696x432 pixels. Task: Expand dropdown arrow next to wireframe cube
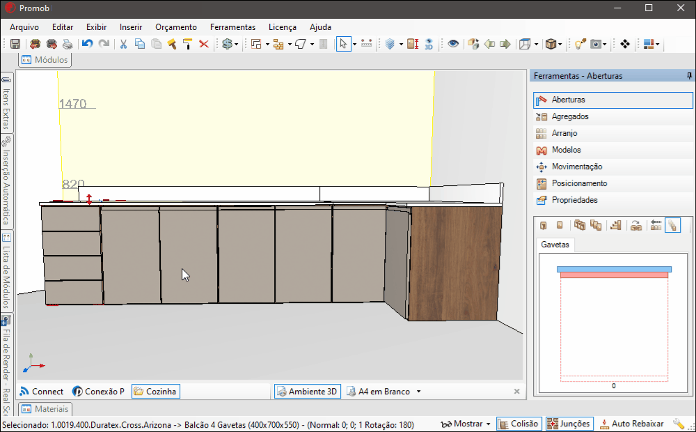[x=536, y=44]
